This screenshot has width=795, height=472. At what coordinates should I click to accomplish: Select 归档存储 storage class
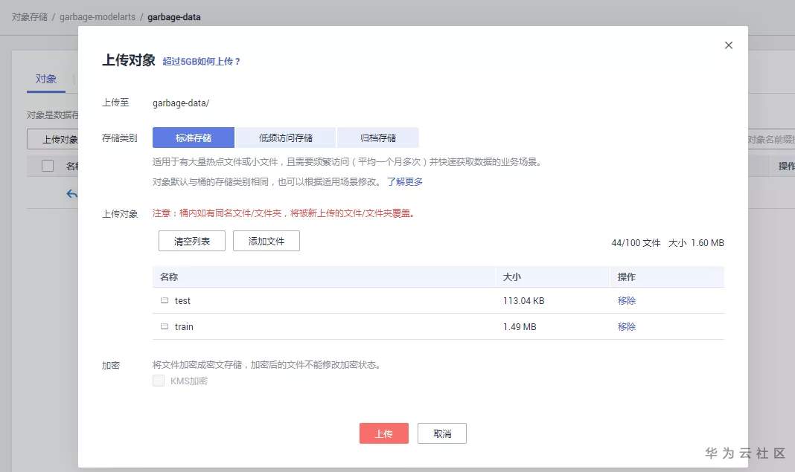pos(377,138)
